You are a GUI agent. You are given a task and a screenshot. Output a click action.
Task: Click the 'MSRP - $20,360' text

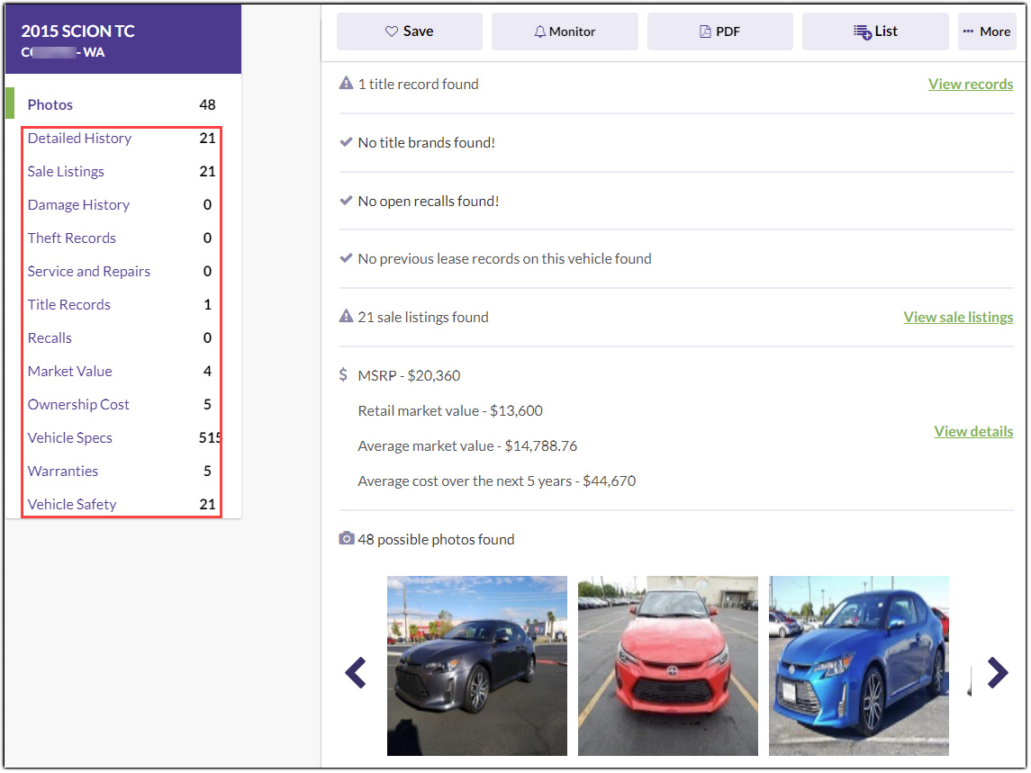pos(409,376)
